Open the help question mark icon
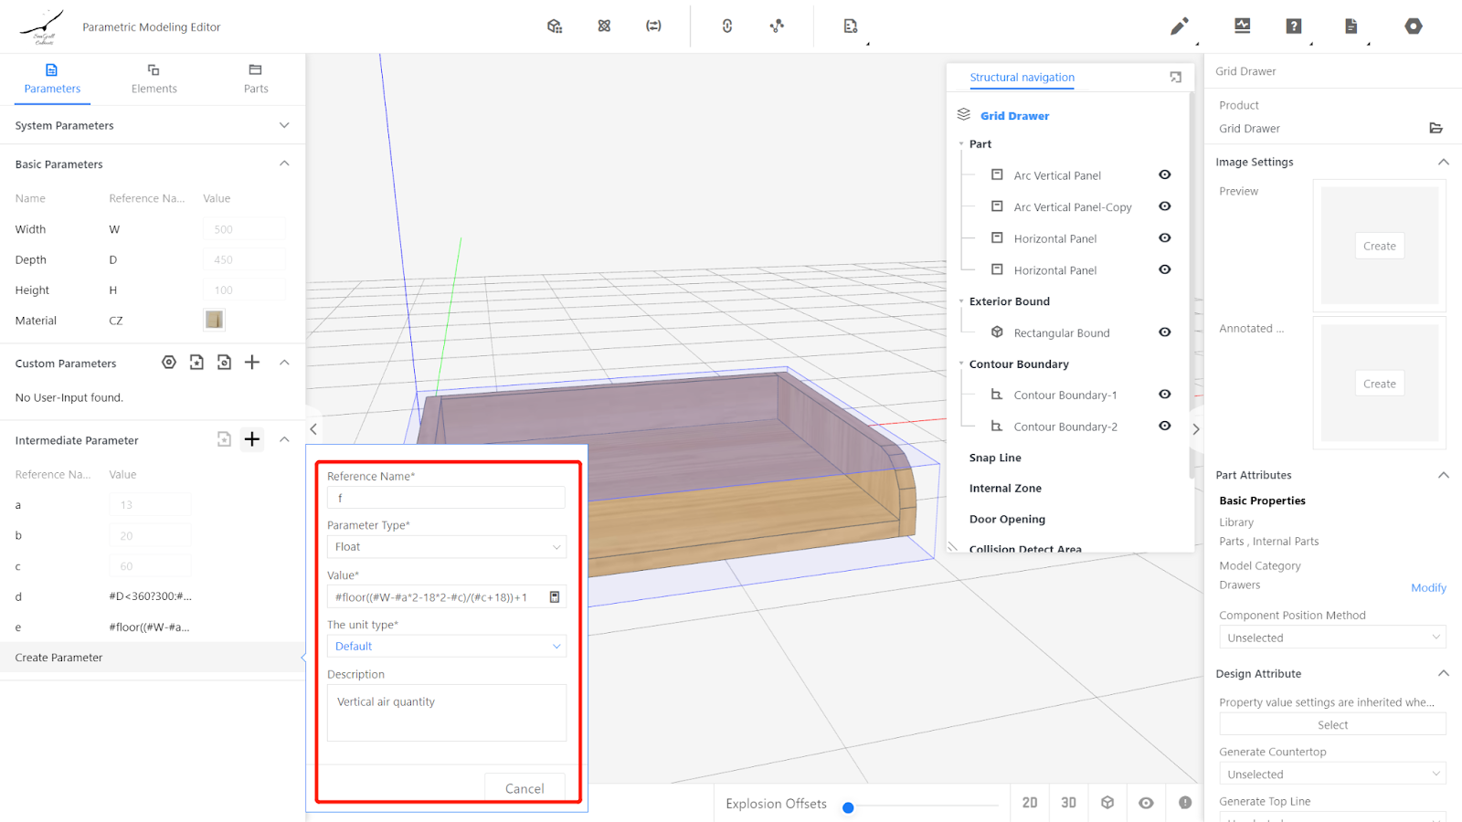 click(x=1294, y=26)
